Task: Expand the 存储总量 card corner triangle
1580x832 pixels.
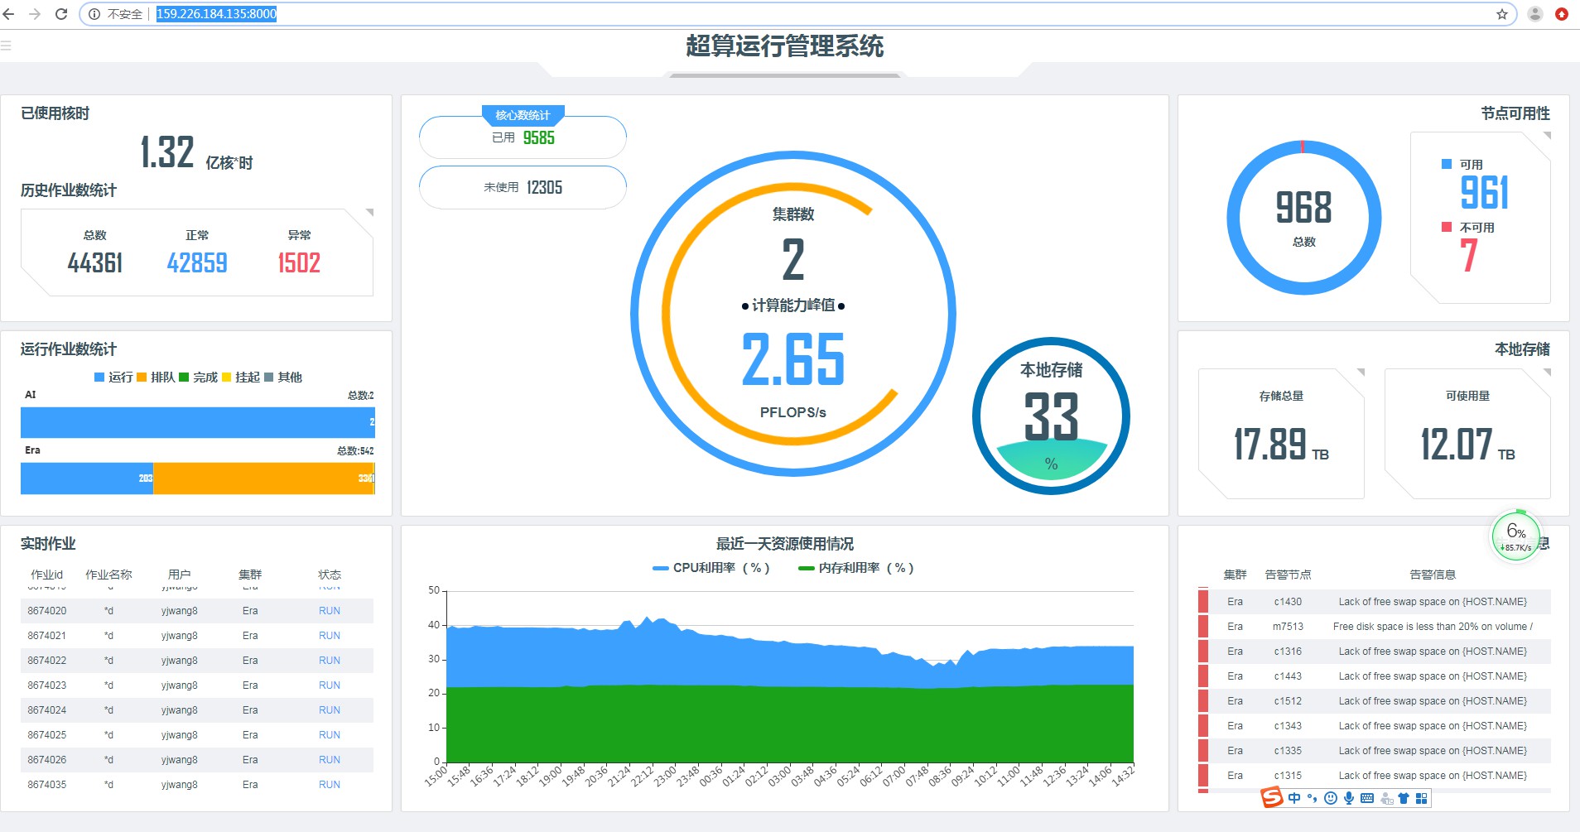Action: pos(1360,373)
